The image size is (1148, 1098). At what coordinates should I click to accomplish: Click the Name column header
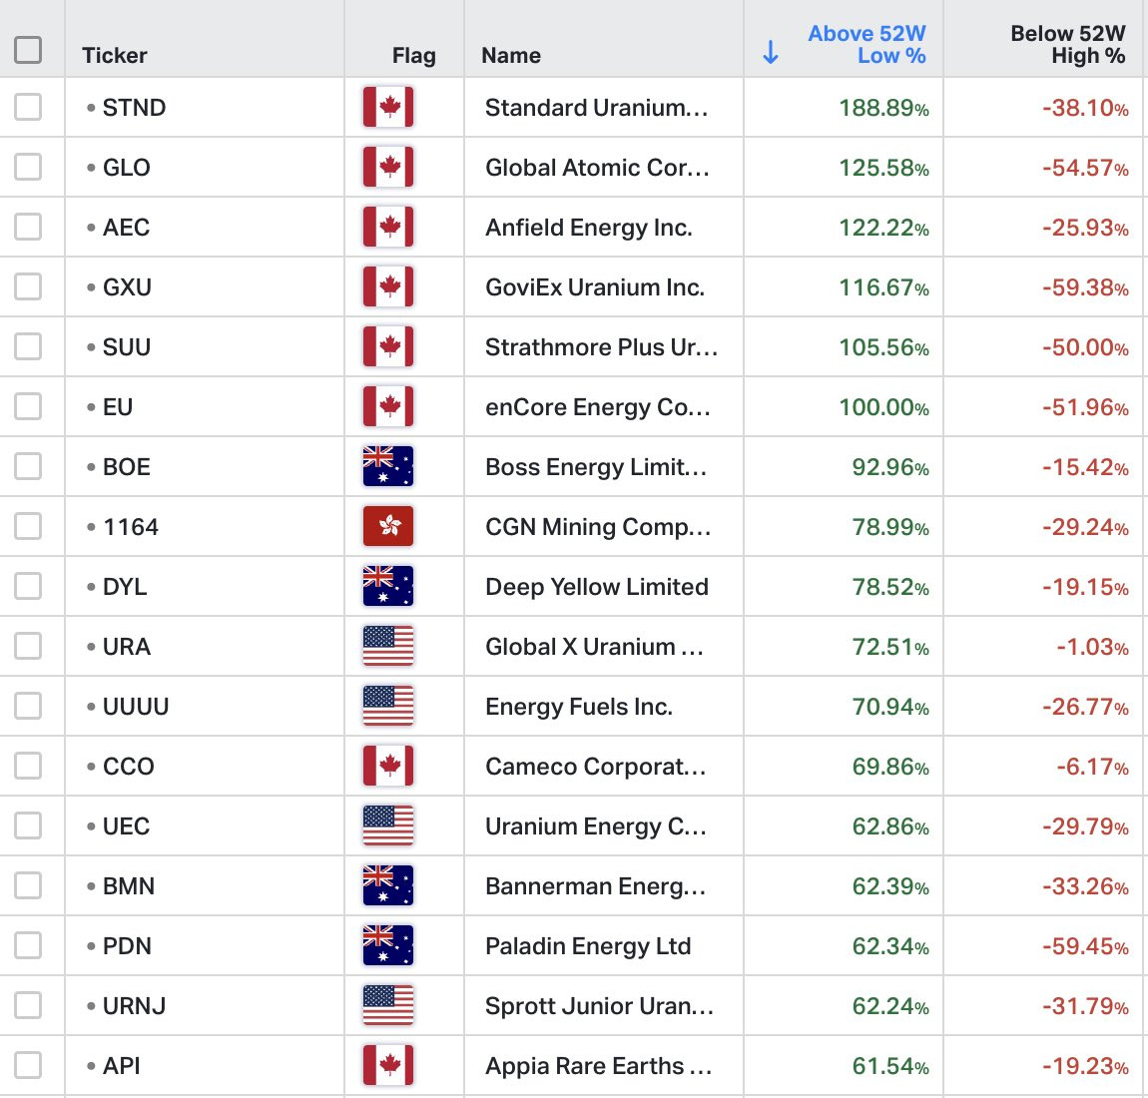511,55
